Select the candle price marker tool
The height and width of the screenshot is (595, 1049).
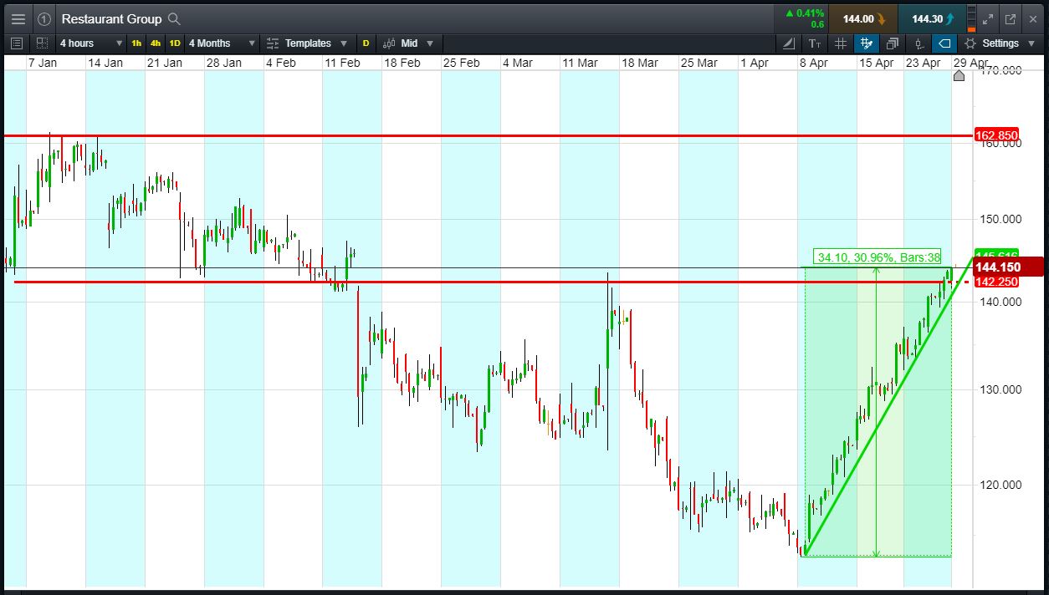tap(919, 43)
